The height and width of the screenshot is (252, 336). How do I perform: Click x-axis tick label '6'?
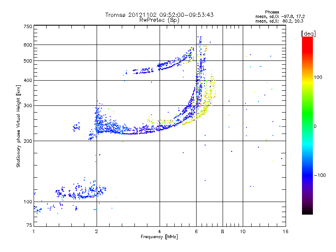pyautogui.click(x=196, y=231)
